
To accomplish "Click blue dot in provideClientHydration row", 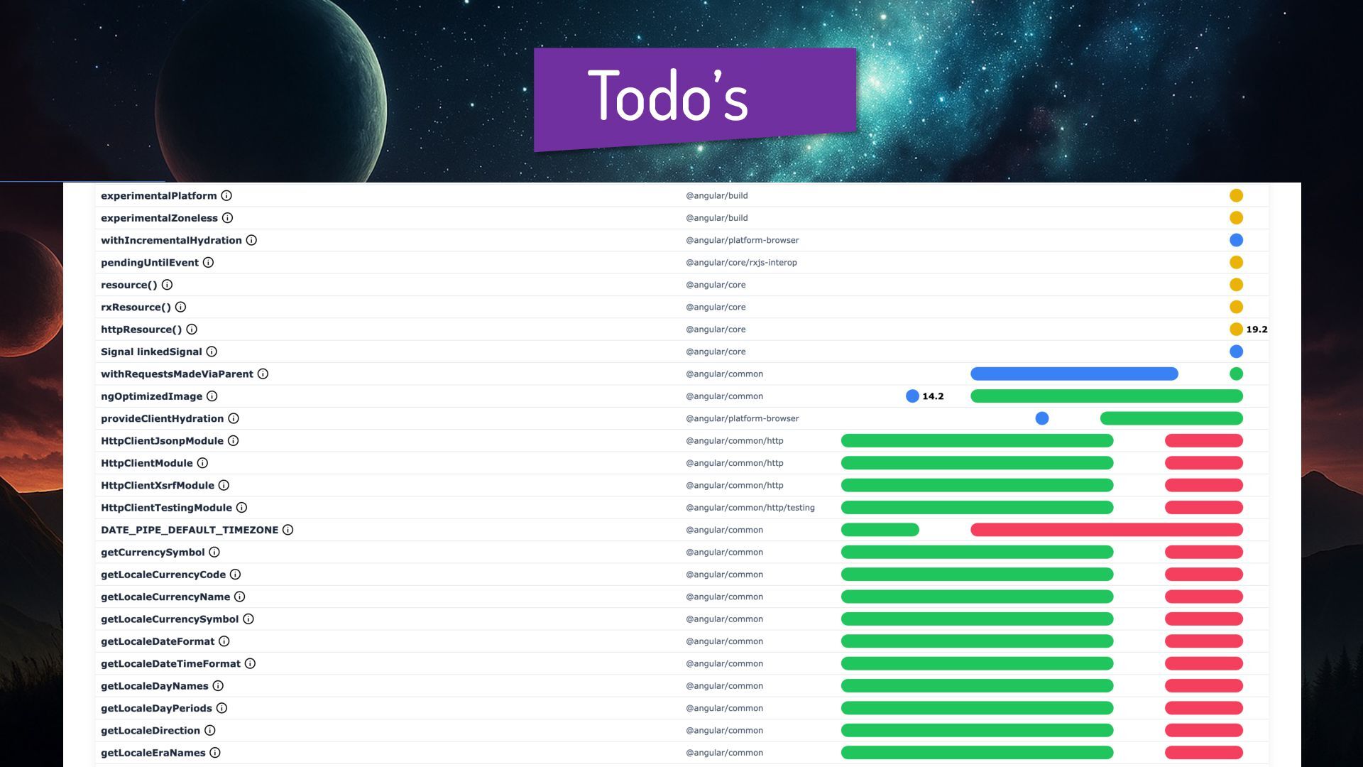I will (1041, 418).
